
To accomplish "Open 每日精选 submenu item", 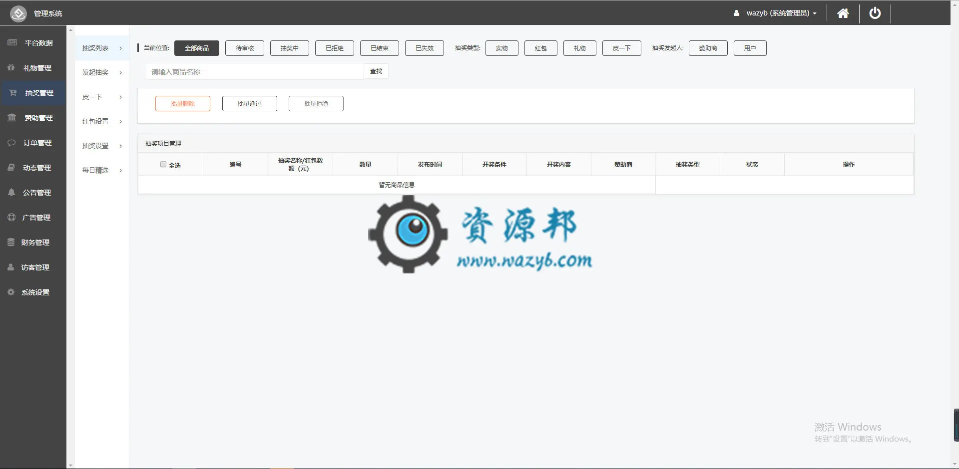I will point(102,170).
